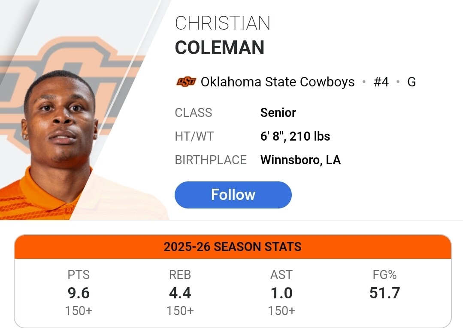
Task: Click the 51.7 field goal percentage
Action: coord(384,293)
